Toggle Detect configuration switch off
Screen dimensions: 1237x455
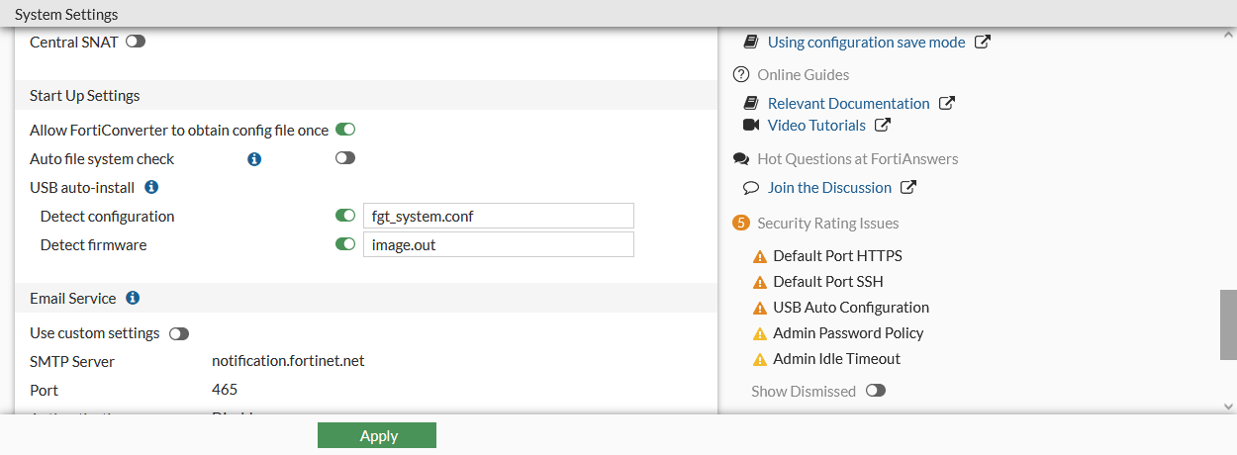[345, 216]
